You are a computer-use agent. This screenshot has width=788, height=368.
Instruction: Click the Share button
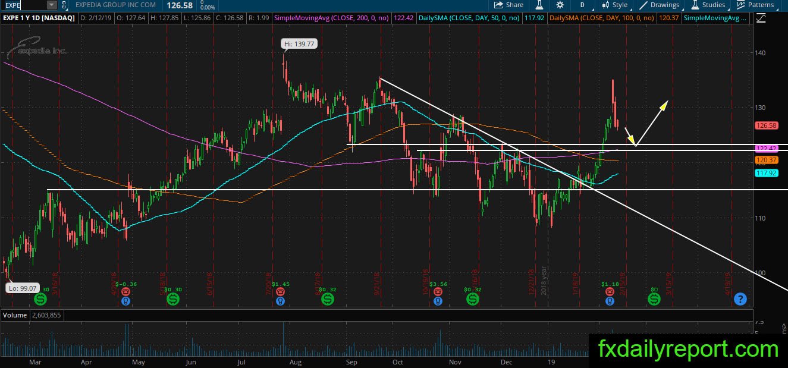[508, 5]
